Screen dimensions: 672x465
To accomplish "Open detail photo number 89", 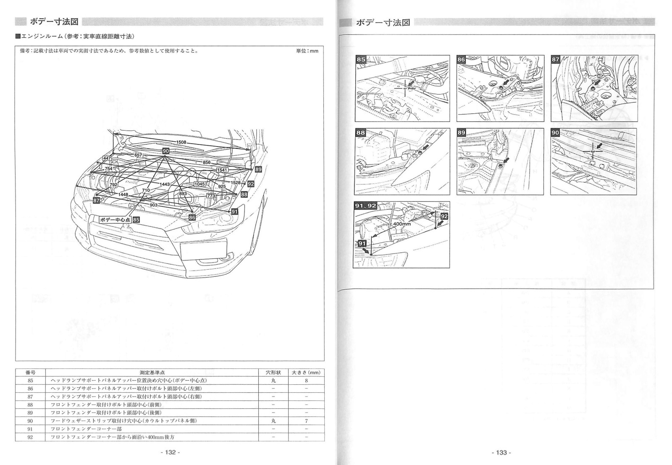I will [500, 161].
